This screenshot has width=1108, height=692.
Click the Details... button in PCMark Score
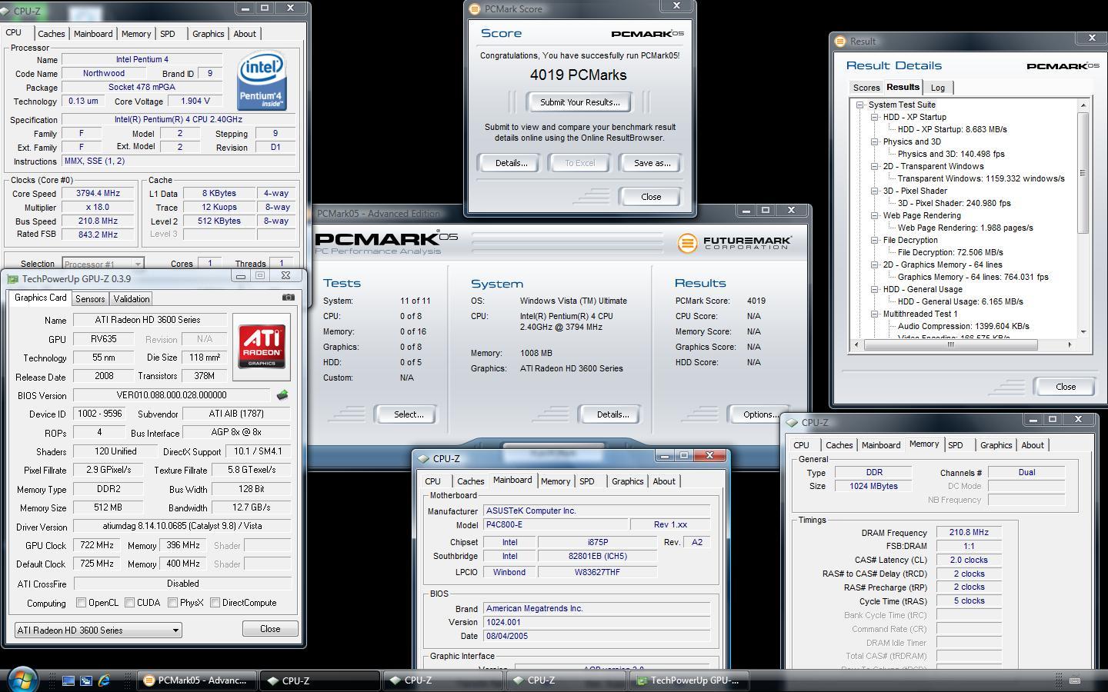[511, 163]
